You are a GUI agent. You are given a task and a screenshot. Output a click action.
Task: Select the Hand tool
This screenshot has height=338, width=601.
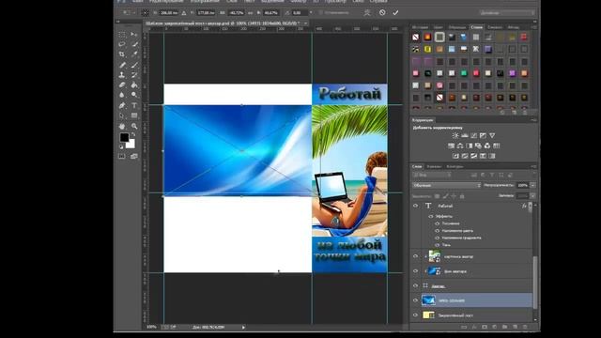tap(122, 126)
